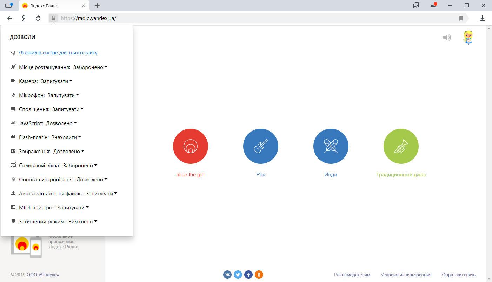Open the Flash-плагін permission dropdown
This screenshot has width=492, height=282.
tap(66, 137)
